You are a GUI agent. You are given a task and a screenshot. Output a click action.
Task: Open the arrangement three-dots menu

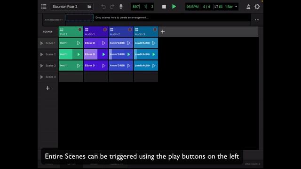tap(257, 20)
